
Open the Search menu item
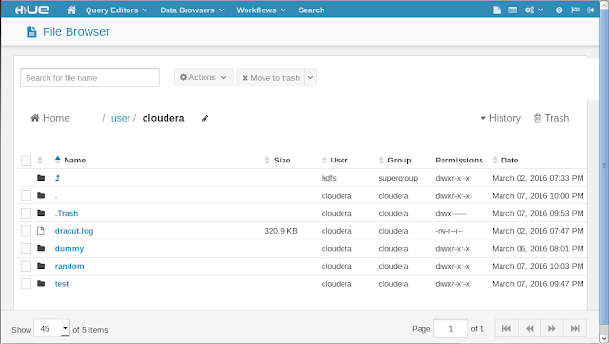click(x=311, y=10)
